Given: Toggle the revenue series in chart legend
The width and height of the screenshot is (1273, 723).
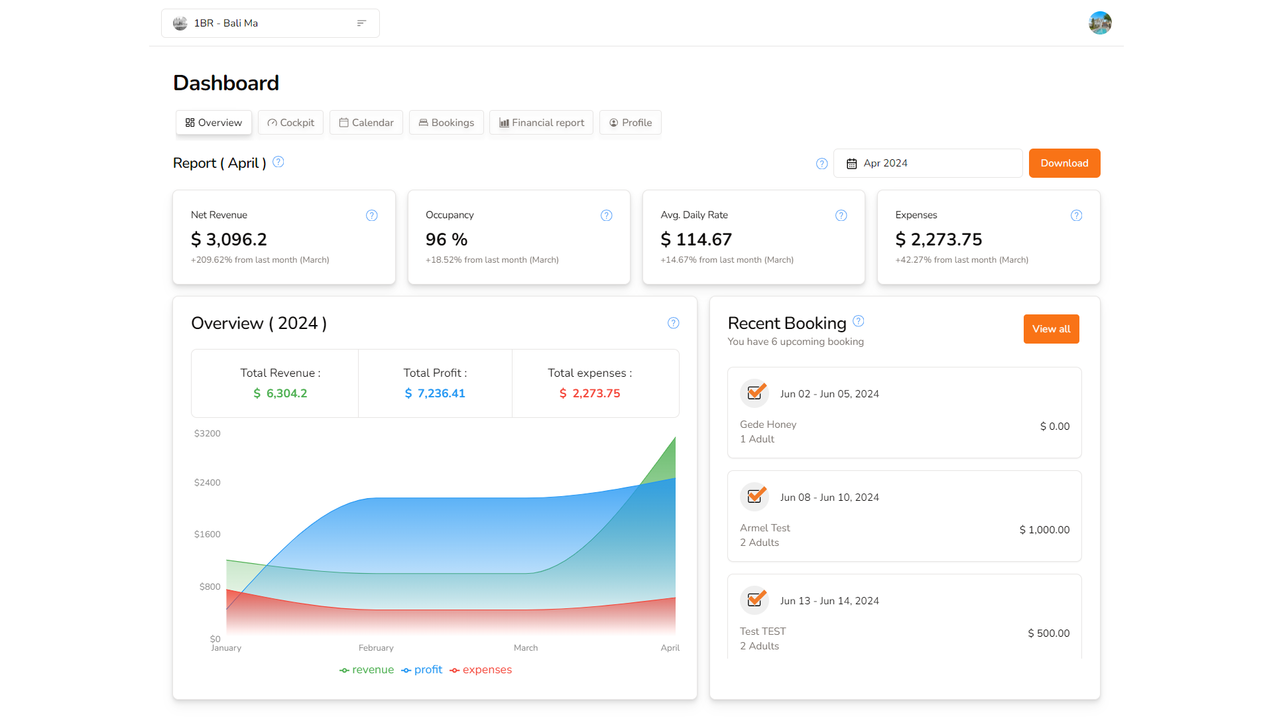Looking at the screenshot, I should pyautogui.click(x=367, y=670).
